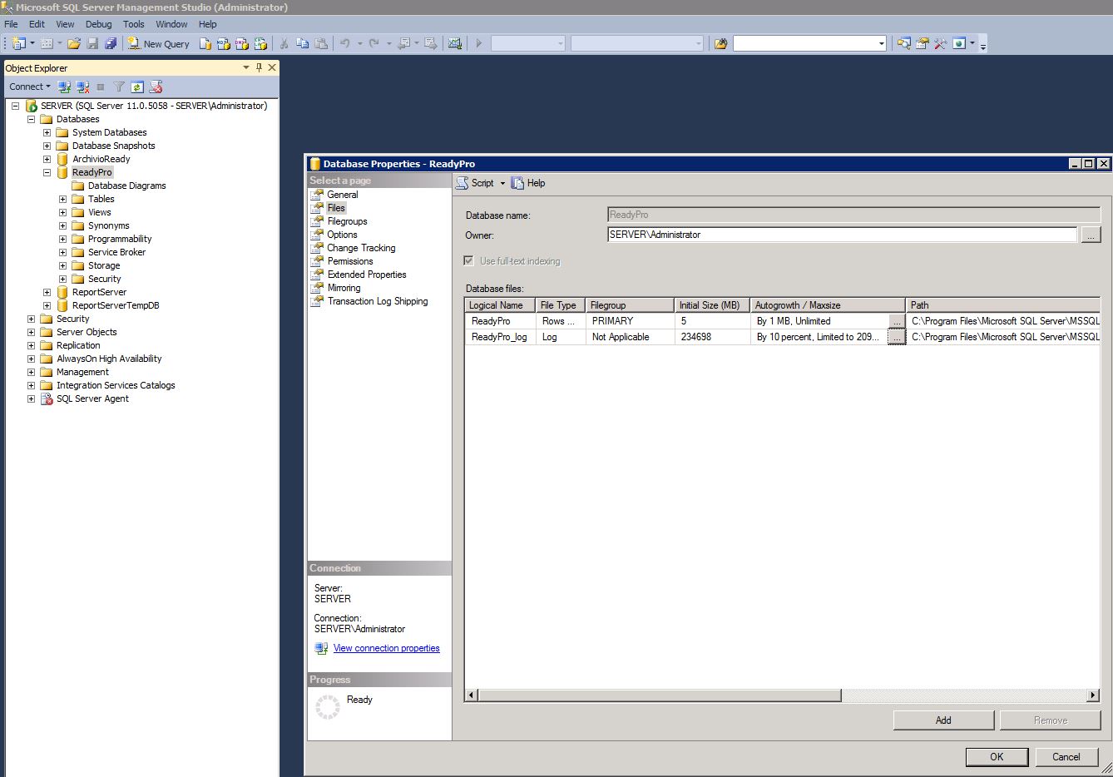Expand the Programmability folder
Viewport: 1113px width, 777px height.
[62, 239]
